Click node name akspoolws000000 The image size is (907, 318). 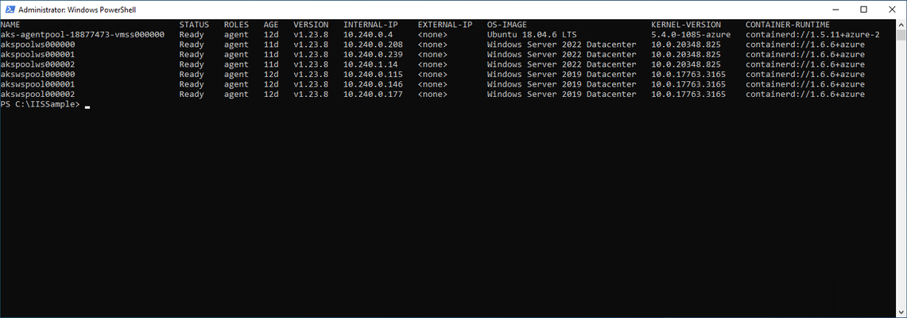coord(37,45)
